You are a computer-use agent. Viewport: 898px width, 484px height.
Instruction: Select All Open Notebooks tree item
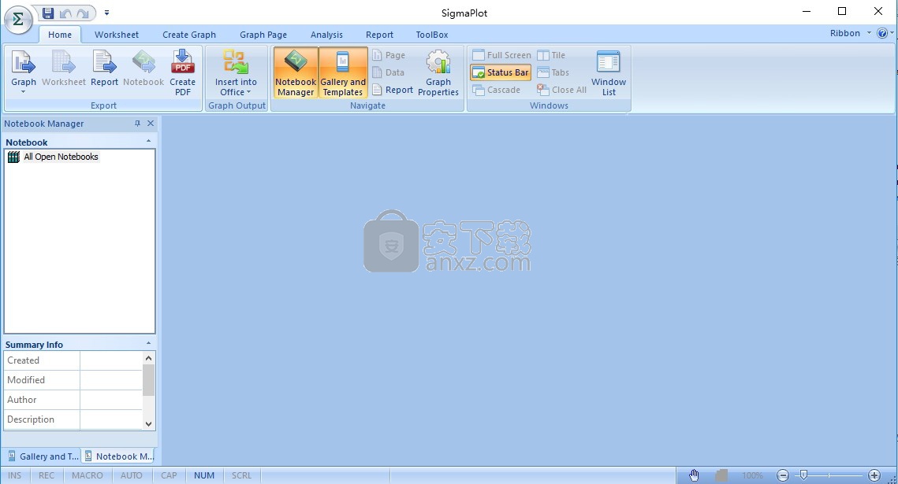[x=54, y=157]
